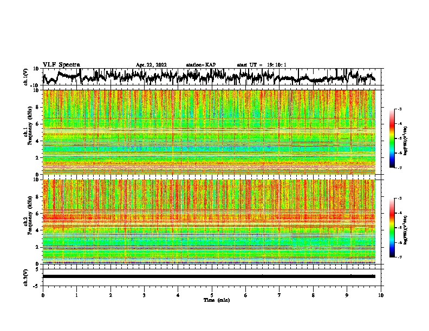The height and width of the screenshot is (331, 429).
Task: Click the 'ch.1(V)' axis label
Action: point(26,77)
